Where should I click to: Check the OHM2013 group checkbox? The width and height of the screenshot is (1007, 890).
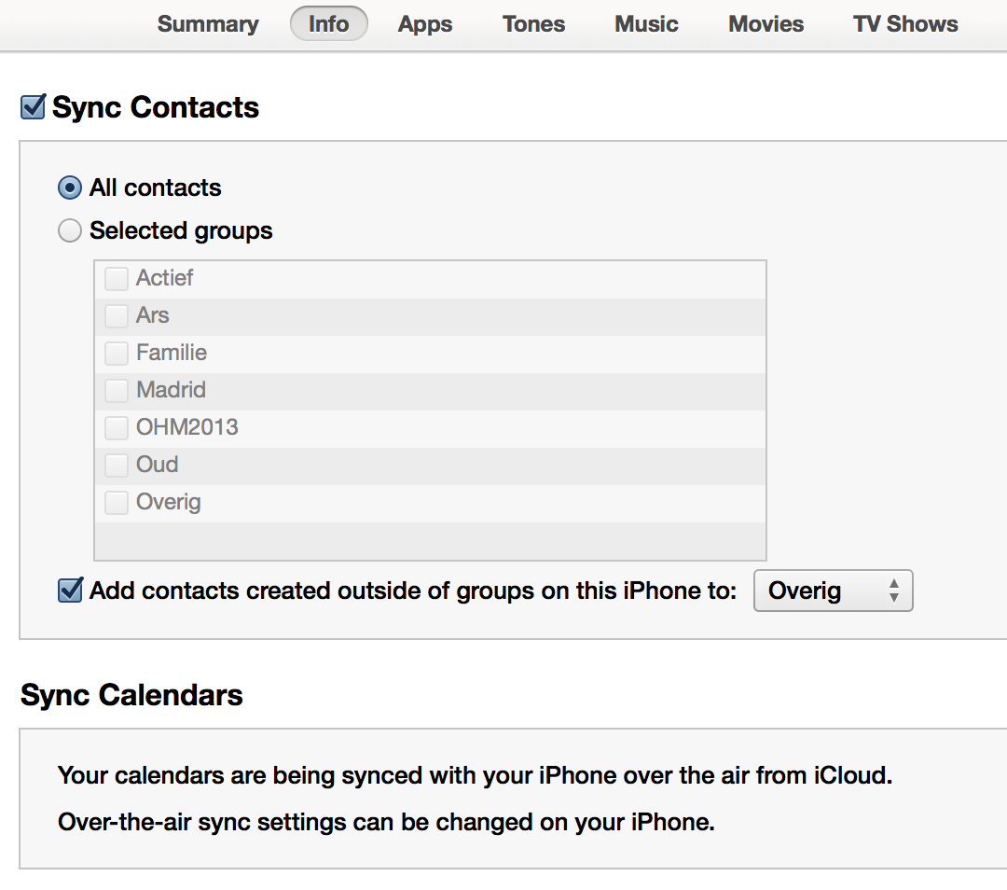pyautogui.click(x=117, y=427)
